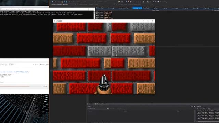Click the Output panel horizontal scrollbar

pos(208,122)
